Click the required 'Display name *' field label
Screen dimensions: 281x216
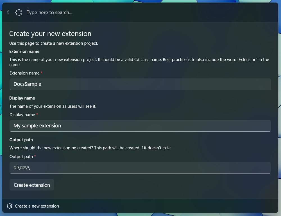click(x=22, y=115)
